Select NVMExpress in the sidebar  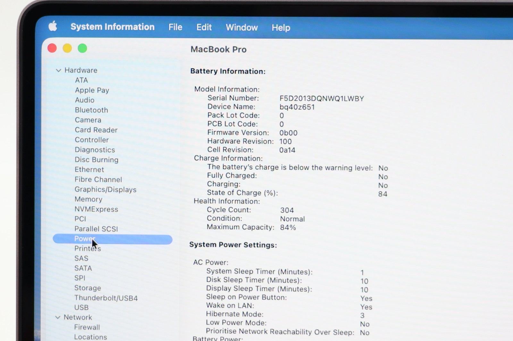point(96,209)
